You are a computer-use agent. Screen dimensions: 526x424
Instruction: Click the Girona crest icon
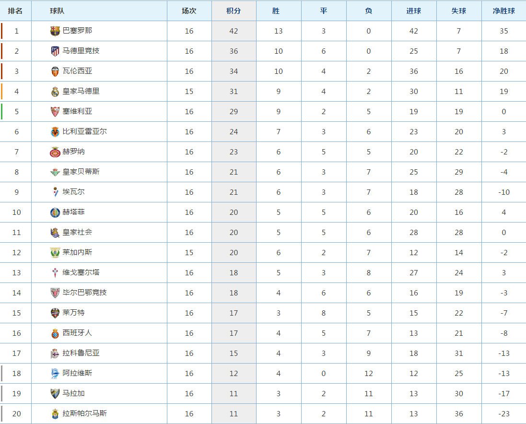[x=55, y=152]
